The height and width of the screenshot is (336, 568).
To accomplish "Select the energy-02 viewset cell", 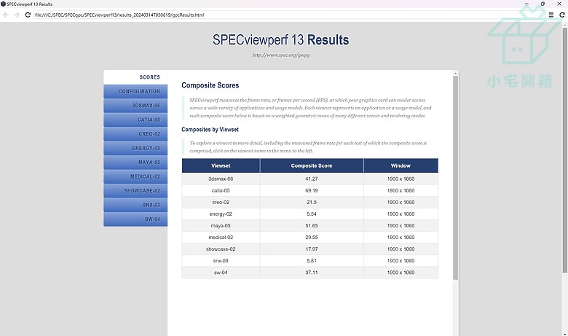I will click(x=221, y=214).
